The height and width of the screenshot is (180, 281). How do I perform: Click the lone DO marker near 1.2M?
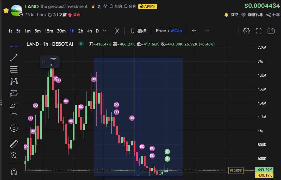[132, 118]
